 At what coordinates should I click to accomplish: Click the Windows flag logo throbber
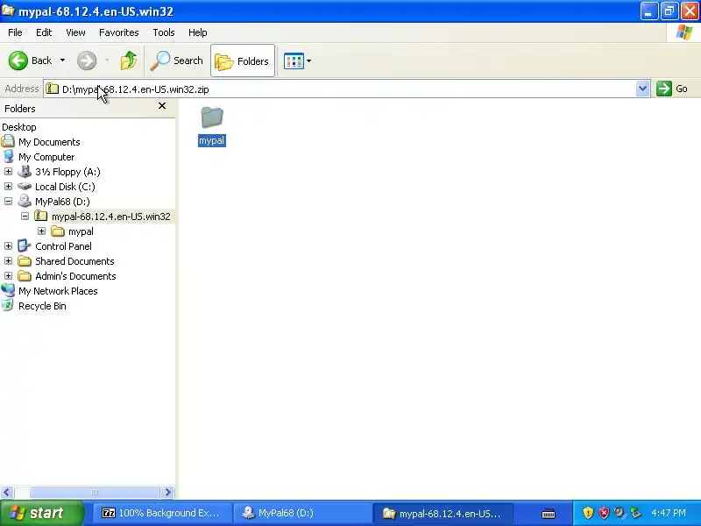(x=684, y=32)
